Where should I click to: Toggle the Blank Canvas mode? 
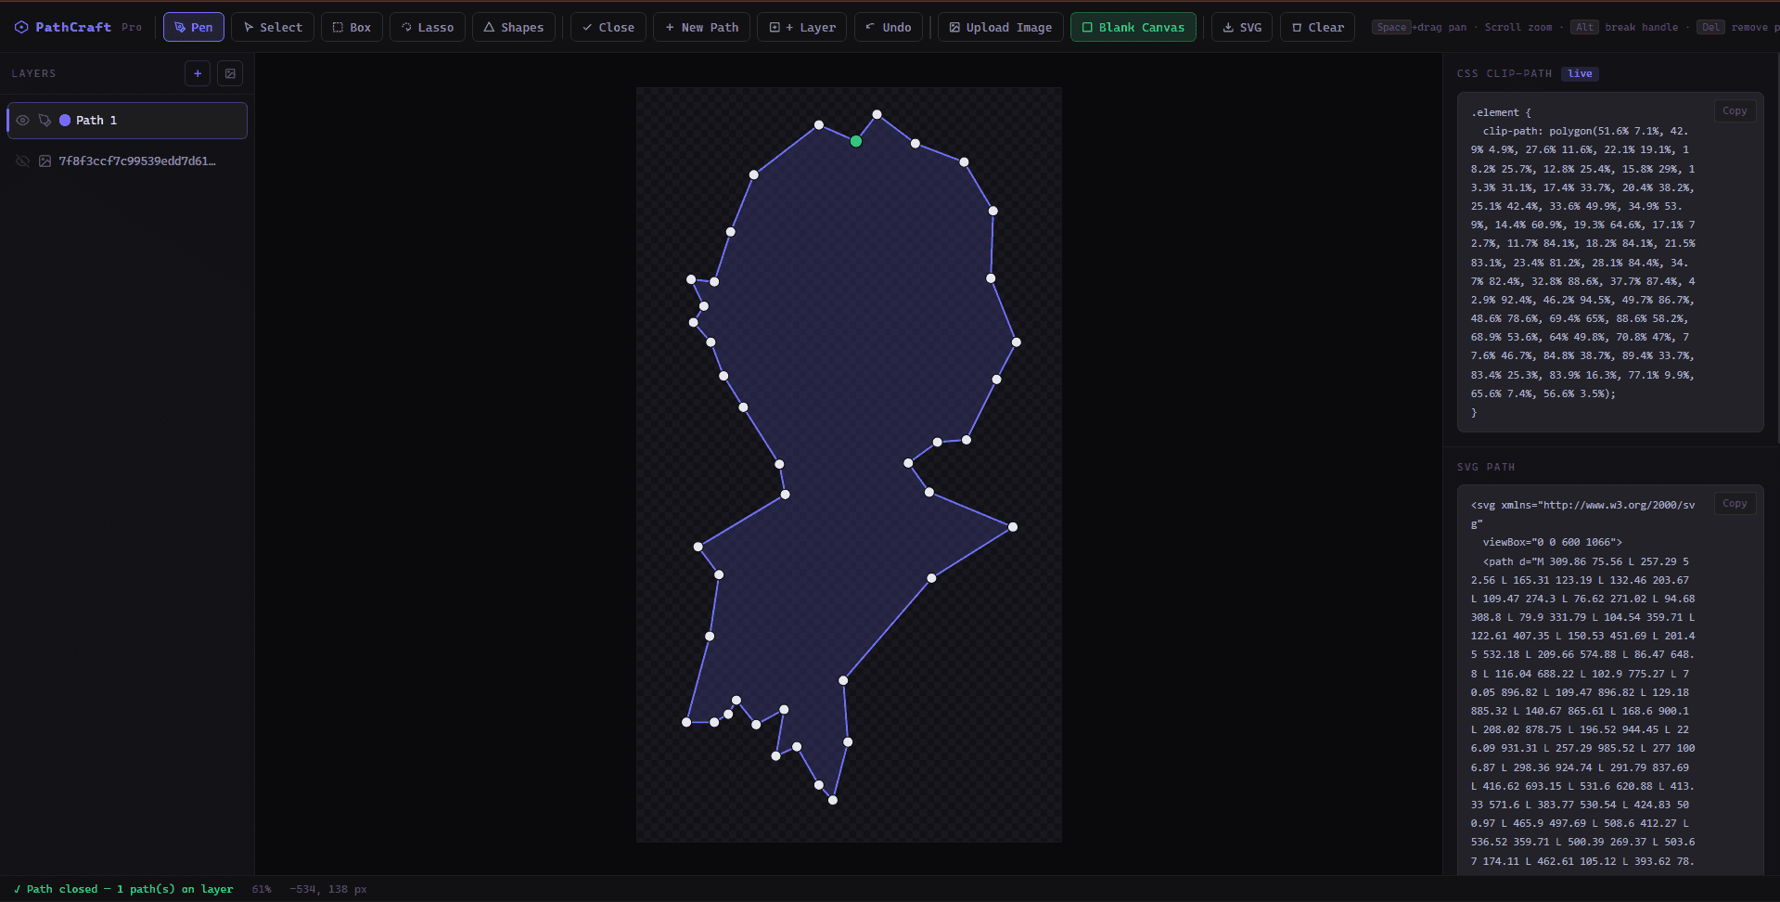click(x=1133, y=27)
